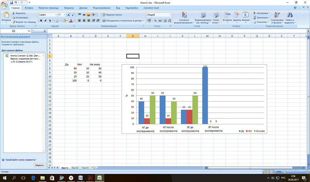Screen dimensions: 310x182
Task: Click the Cut (Вырезать) scissors icon
Action: point(13,13)
